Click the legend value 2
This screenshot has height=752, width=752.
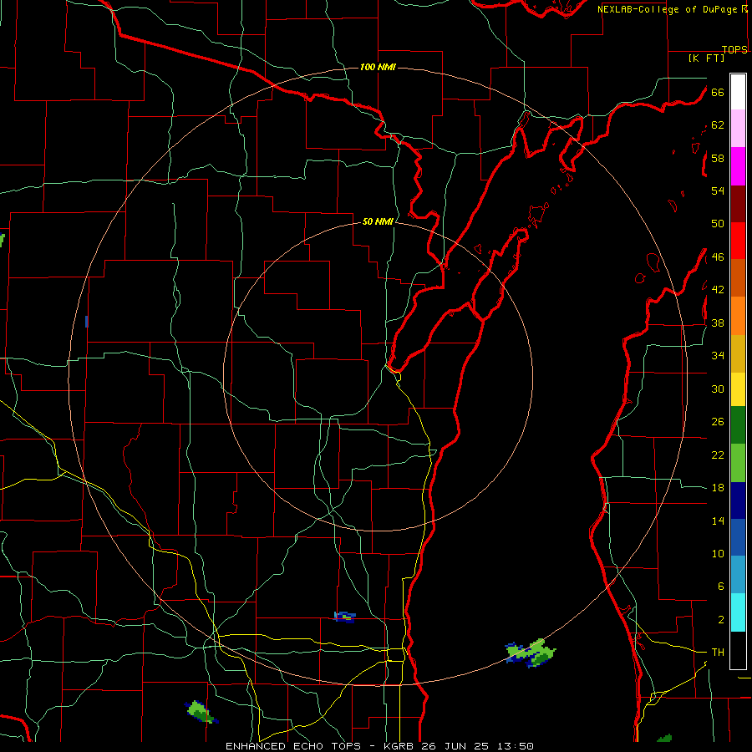[721, 619]
